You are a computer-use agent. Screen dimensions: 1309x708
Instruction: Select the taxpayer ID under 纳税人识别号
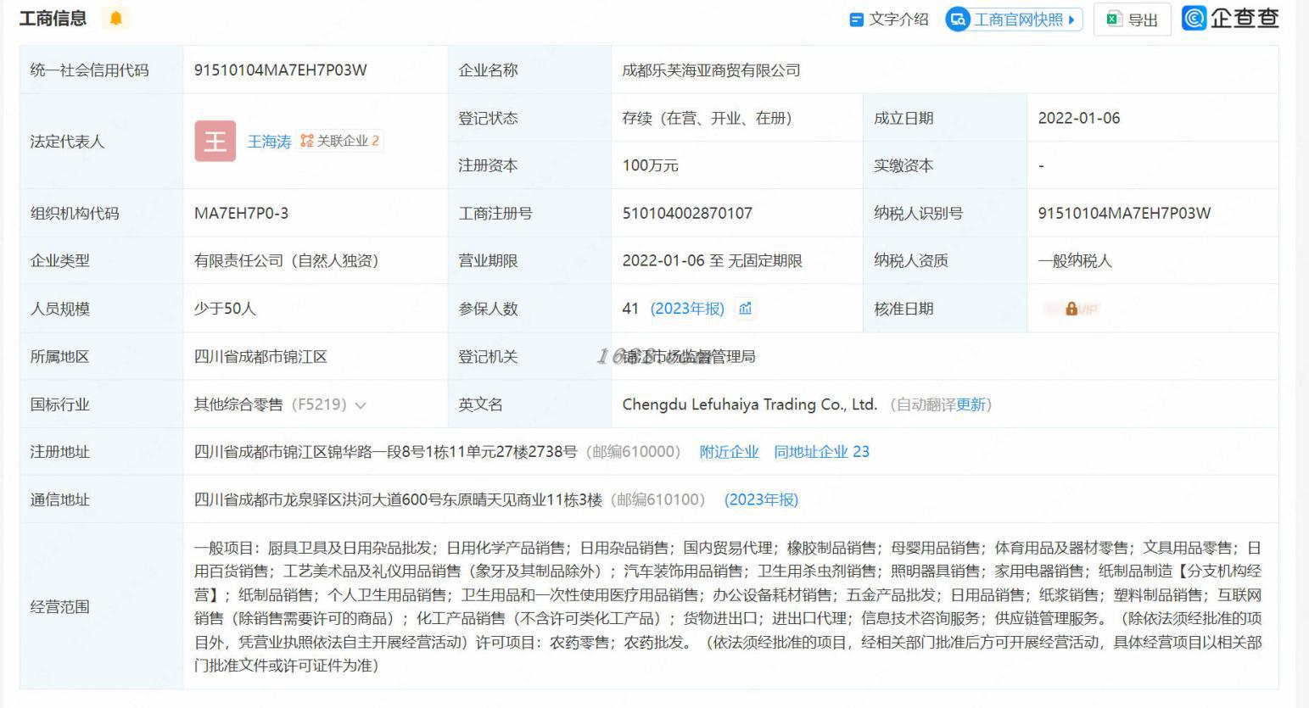1124,213
